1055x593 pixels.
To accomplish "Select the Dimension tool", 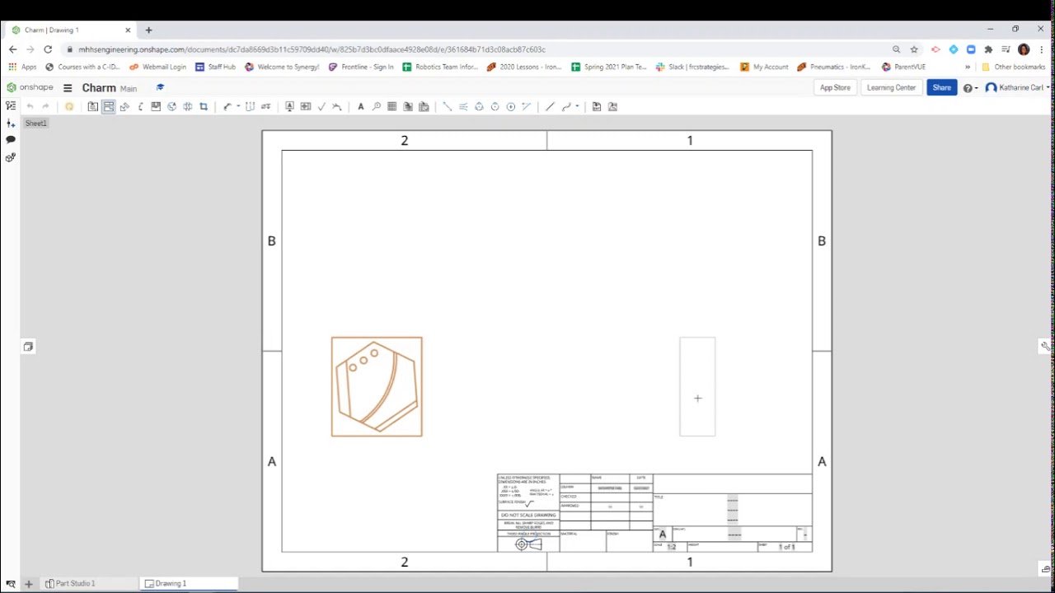I will 227,106.
